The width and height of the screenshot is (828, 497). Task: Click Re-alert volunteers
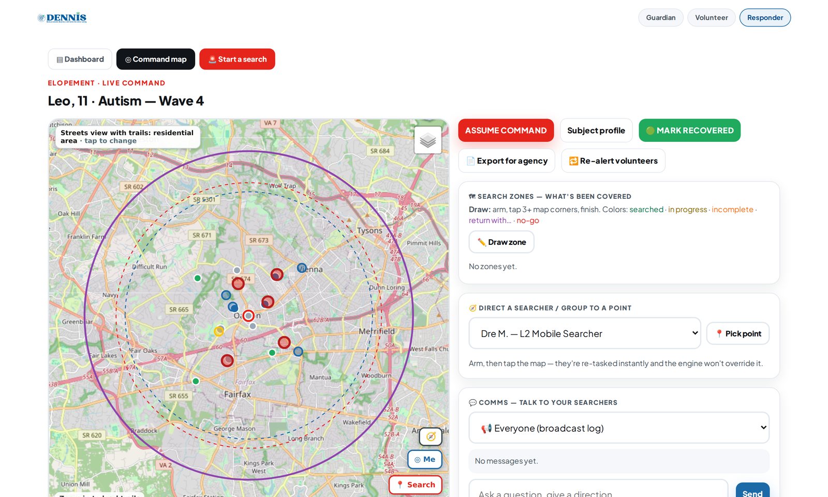tap(613, 161)
